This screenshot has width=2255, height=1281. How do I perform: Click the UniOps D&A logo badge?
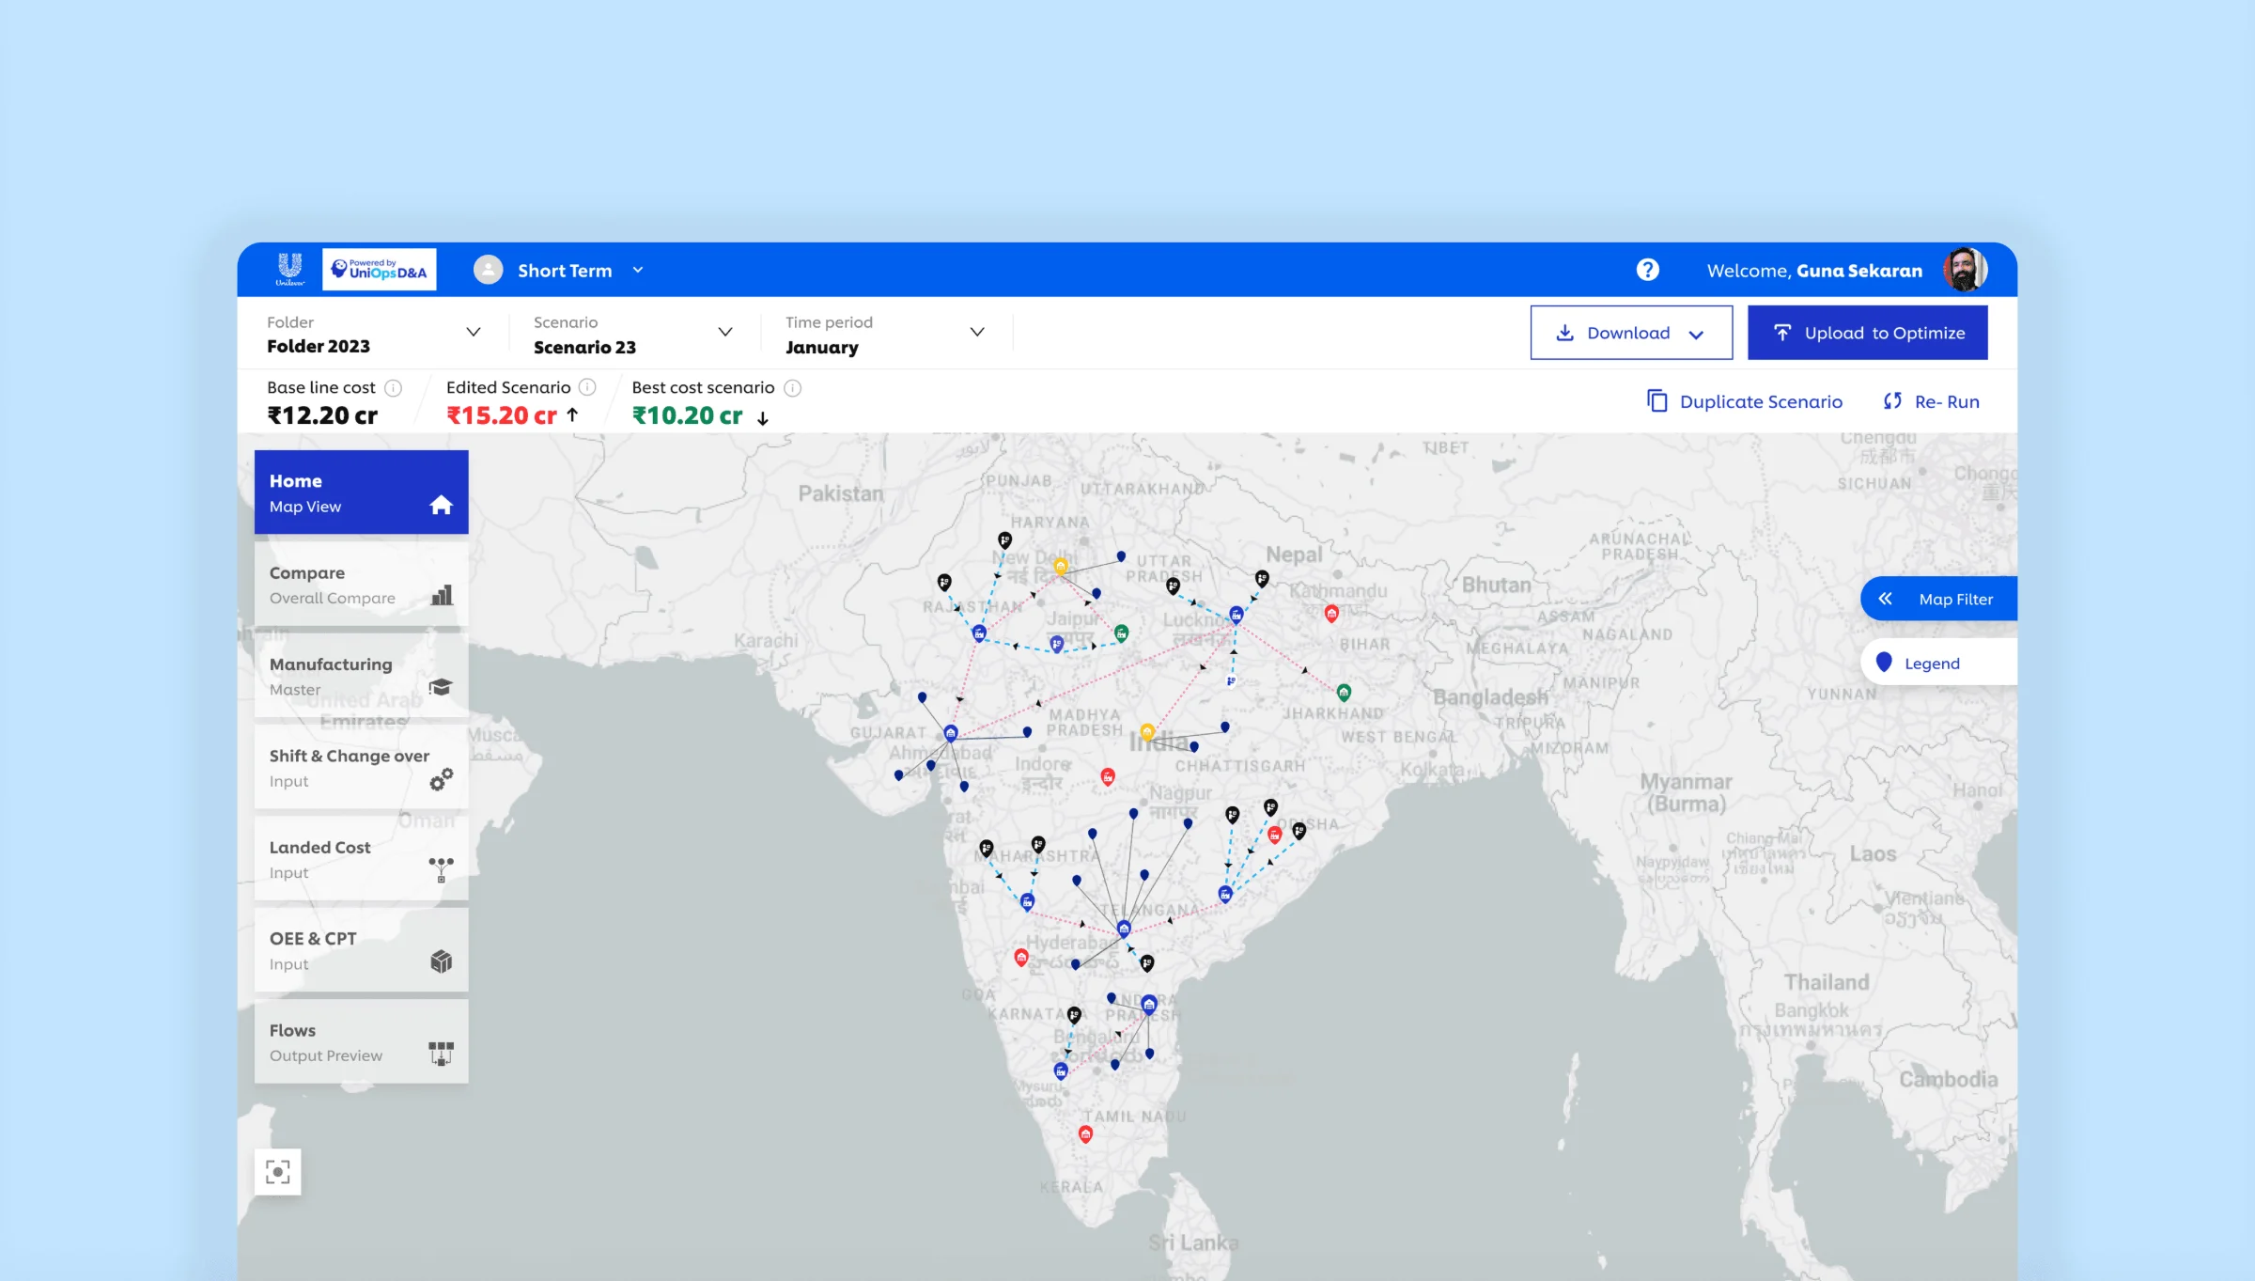(379, 270)
